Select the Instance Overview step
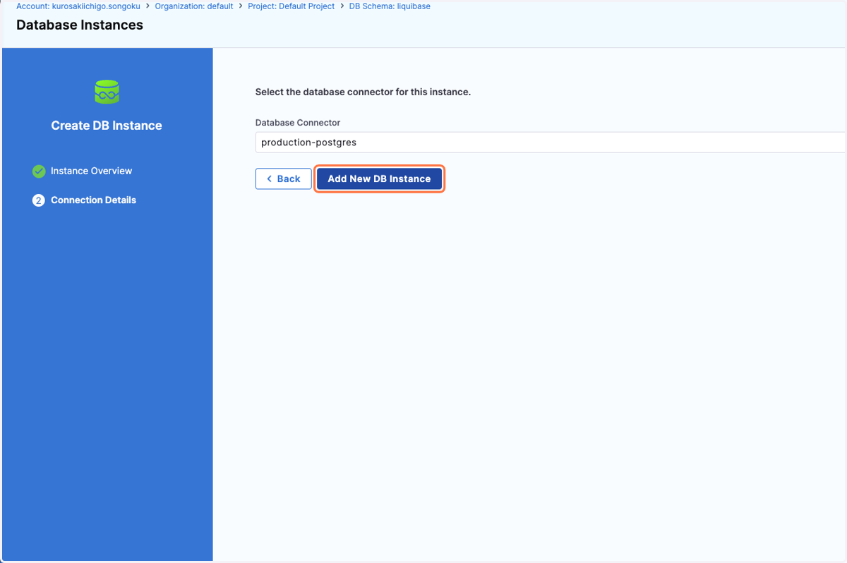The width and height of the screenshot is (847, 563). tap(91, 171)
